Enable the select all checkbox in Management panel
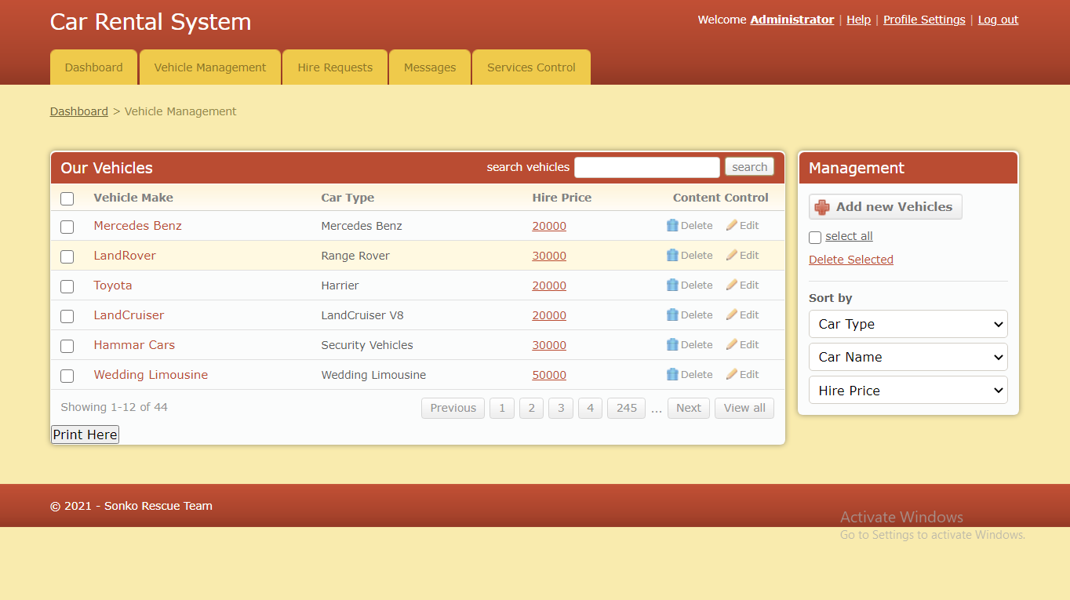Image resolution: width=1070 pixels, height=600 pixels. click(x=814, y=236)
